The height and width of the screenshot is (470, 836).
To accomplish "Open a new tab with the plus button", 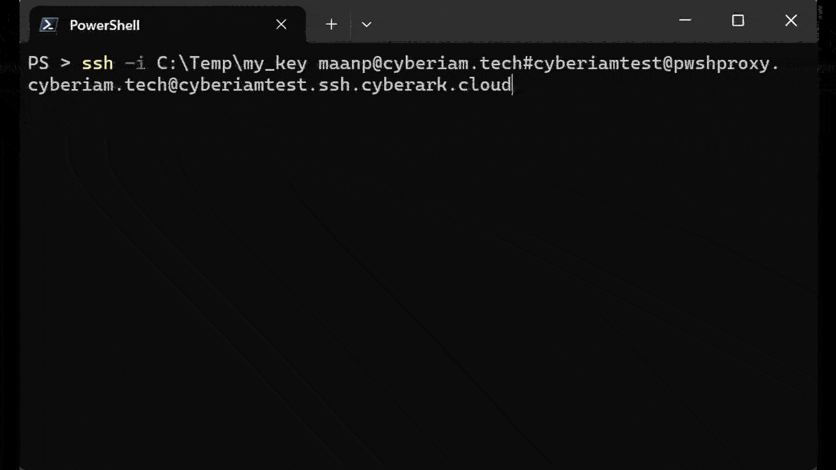I will point(331,24).
